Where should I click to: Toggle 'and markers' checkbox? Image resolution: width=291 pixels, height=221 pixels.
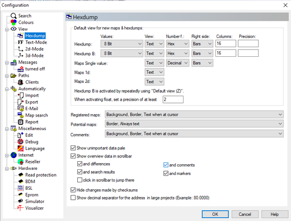[x=166, y=173]
